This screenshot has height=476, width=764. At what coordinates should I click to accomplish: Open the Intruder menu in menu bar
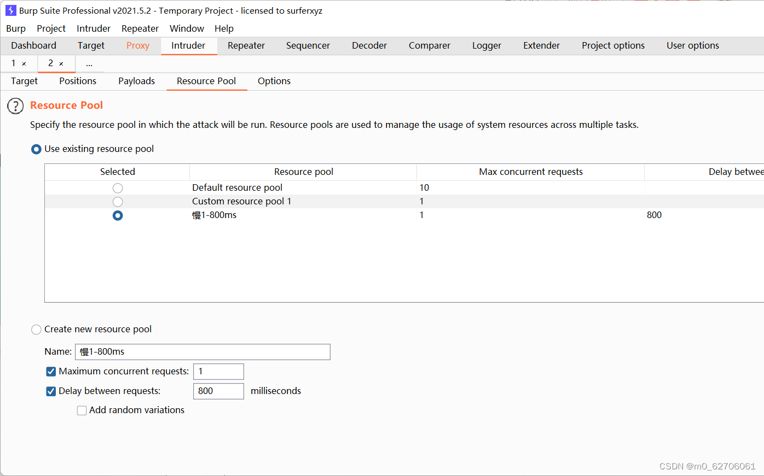pos(94,28)
